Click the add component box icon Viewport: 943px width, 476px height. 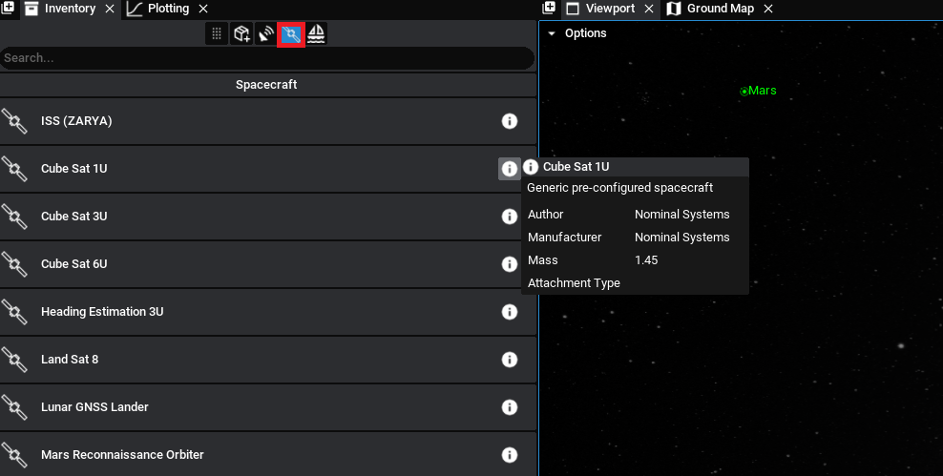tap(241, 34)
